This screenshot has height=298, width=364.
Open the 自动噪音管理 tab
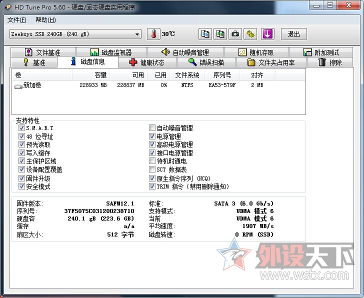tap(185, 52)
